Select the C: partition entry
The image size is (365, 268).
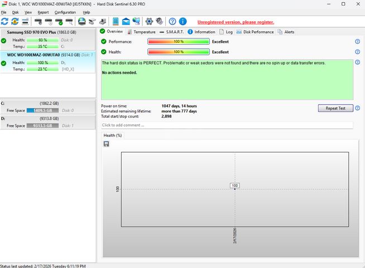[48, 107]
